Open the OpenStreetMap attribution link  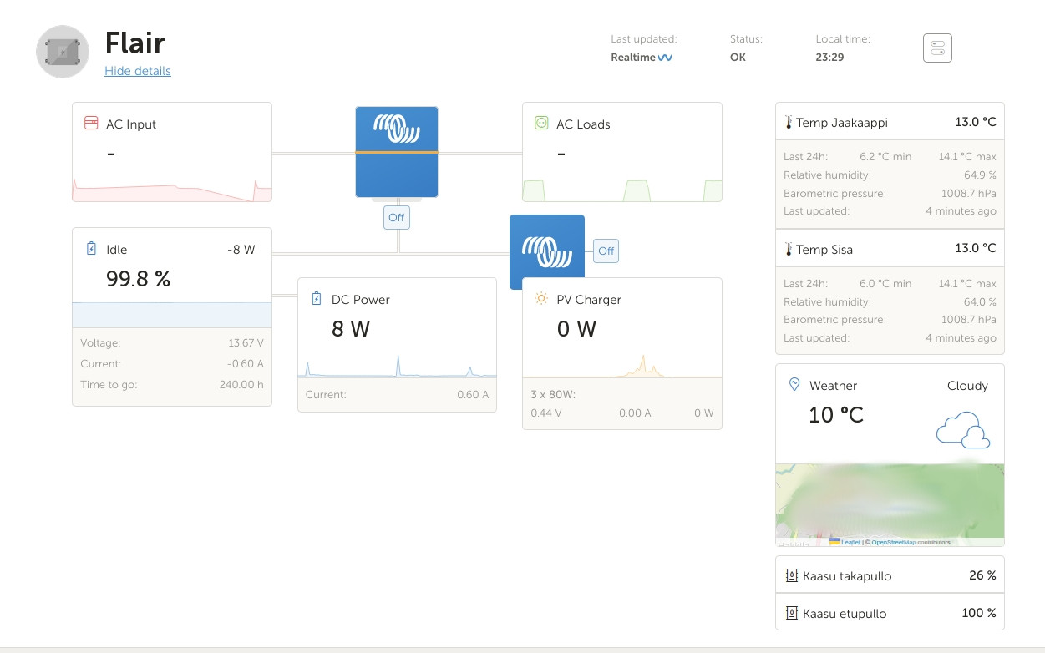[893, 542]
